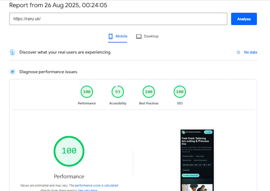Click the info icon beside No data

pyautogui.click(x=238, y=52)
